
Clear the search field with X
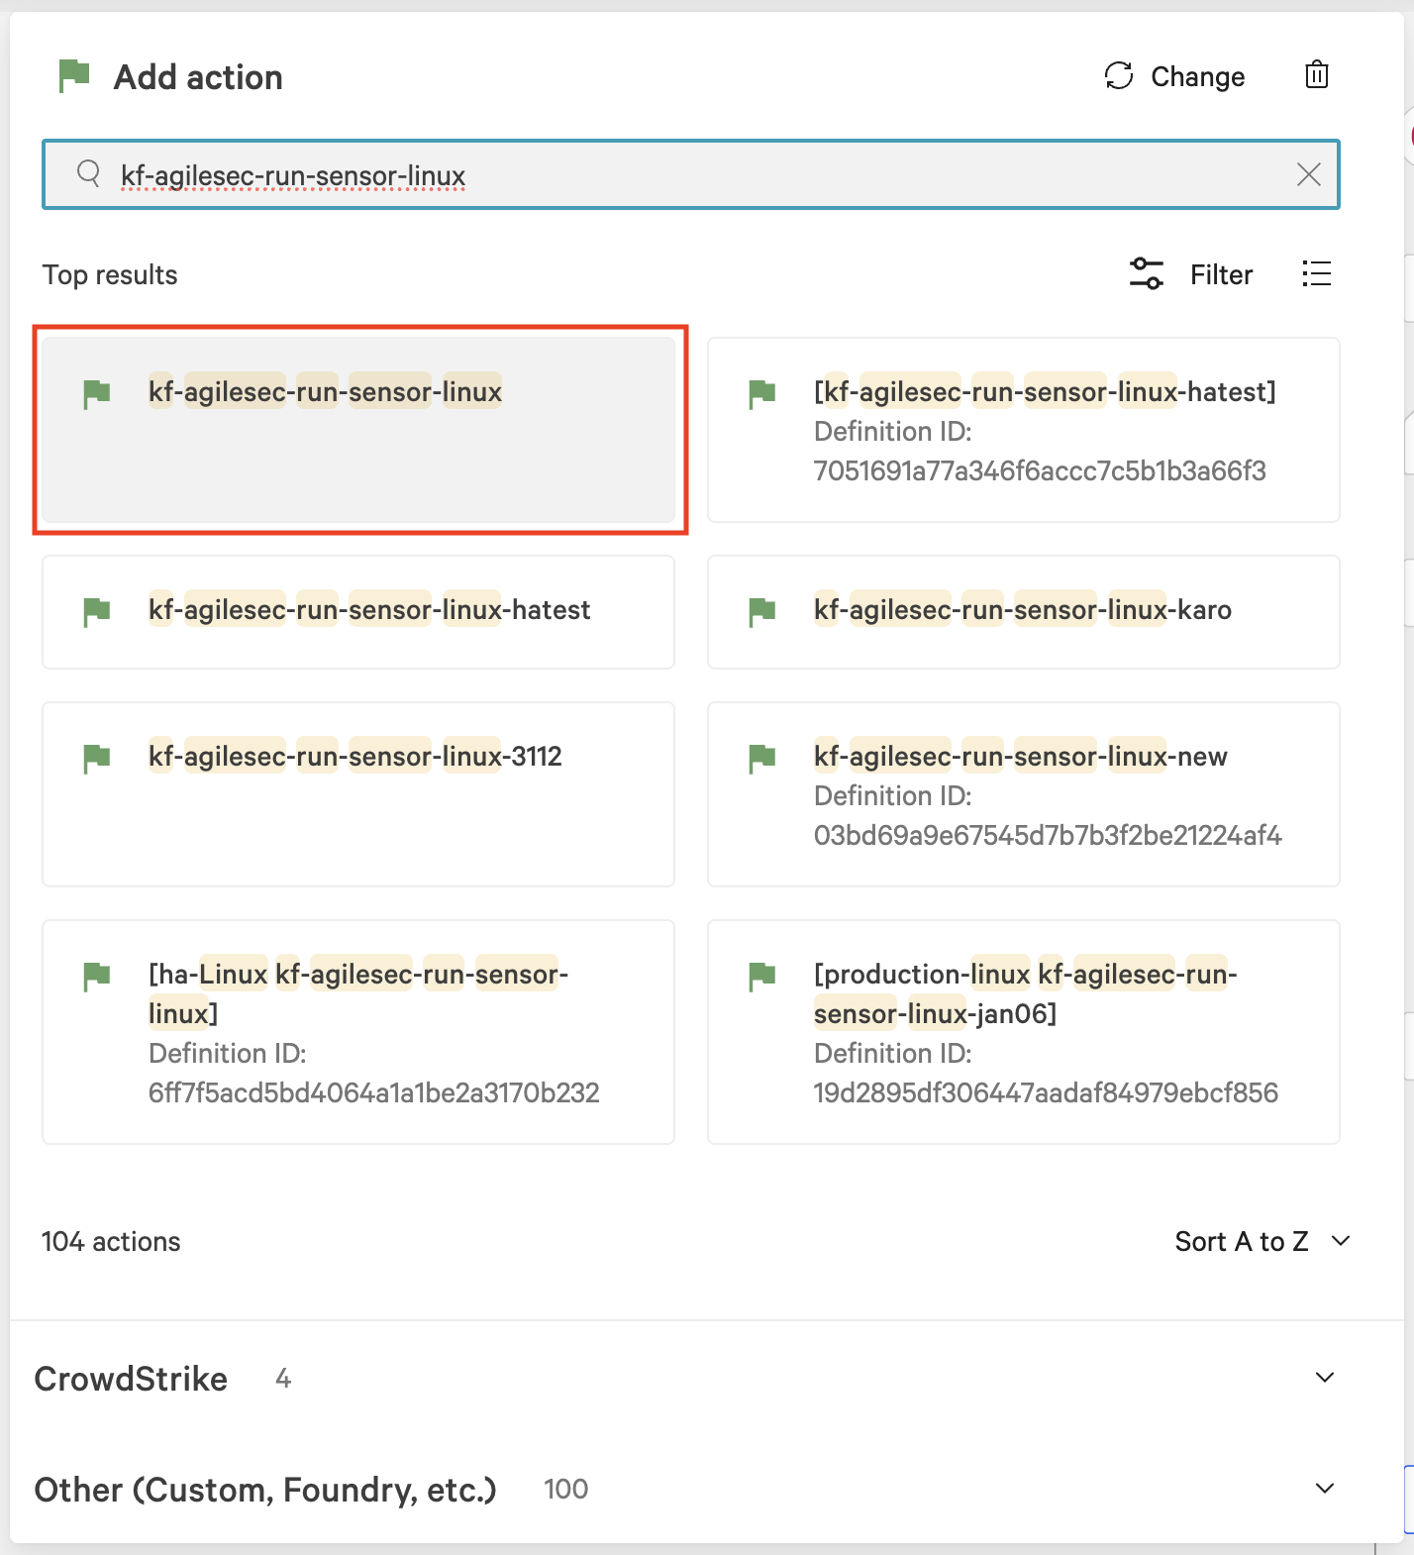pyautogui.click(x=1308, y=175)
